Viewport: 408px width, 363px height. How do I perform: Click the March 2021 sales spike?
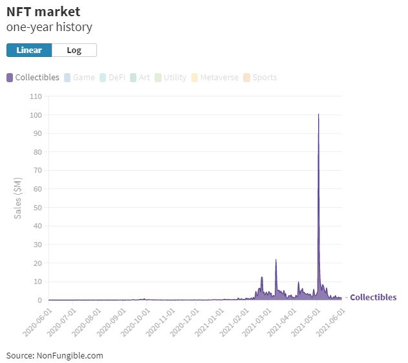pos(276,260)
